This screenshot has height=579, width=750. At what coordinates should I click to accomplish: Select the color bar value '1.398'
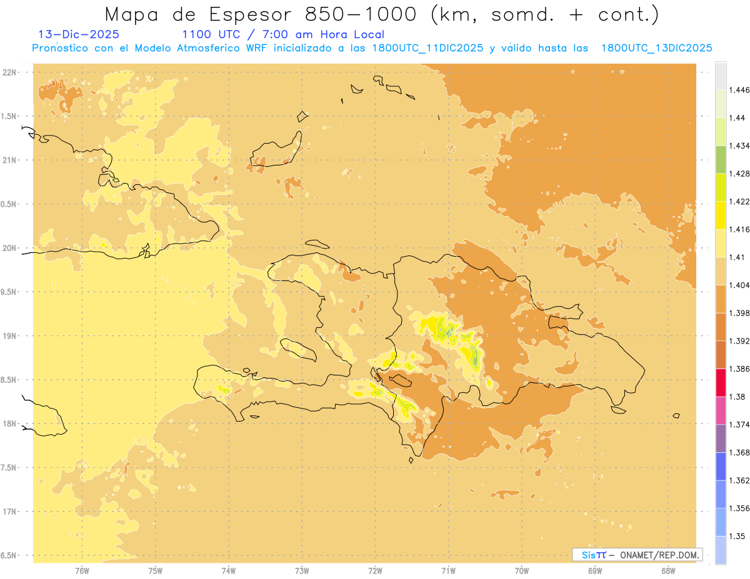(x=739, y=313)
